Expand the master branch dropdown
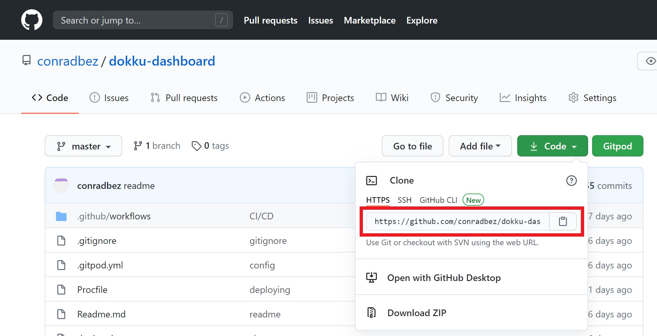657x336 pixels. pos(83,146)
